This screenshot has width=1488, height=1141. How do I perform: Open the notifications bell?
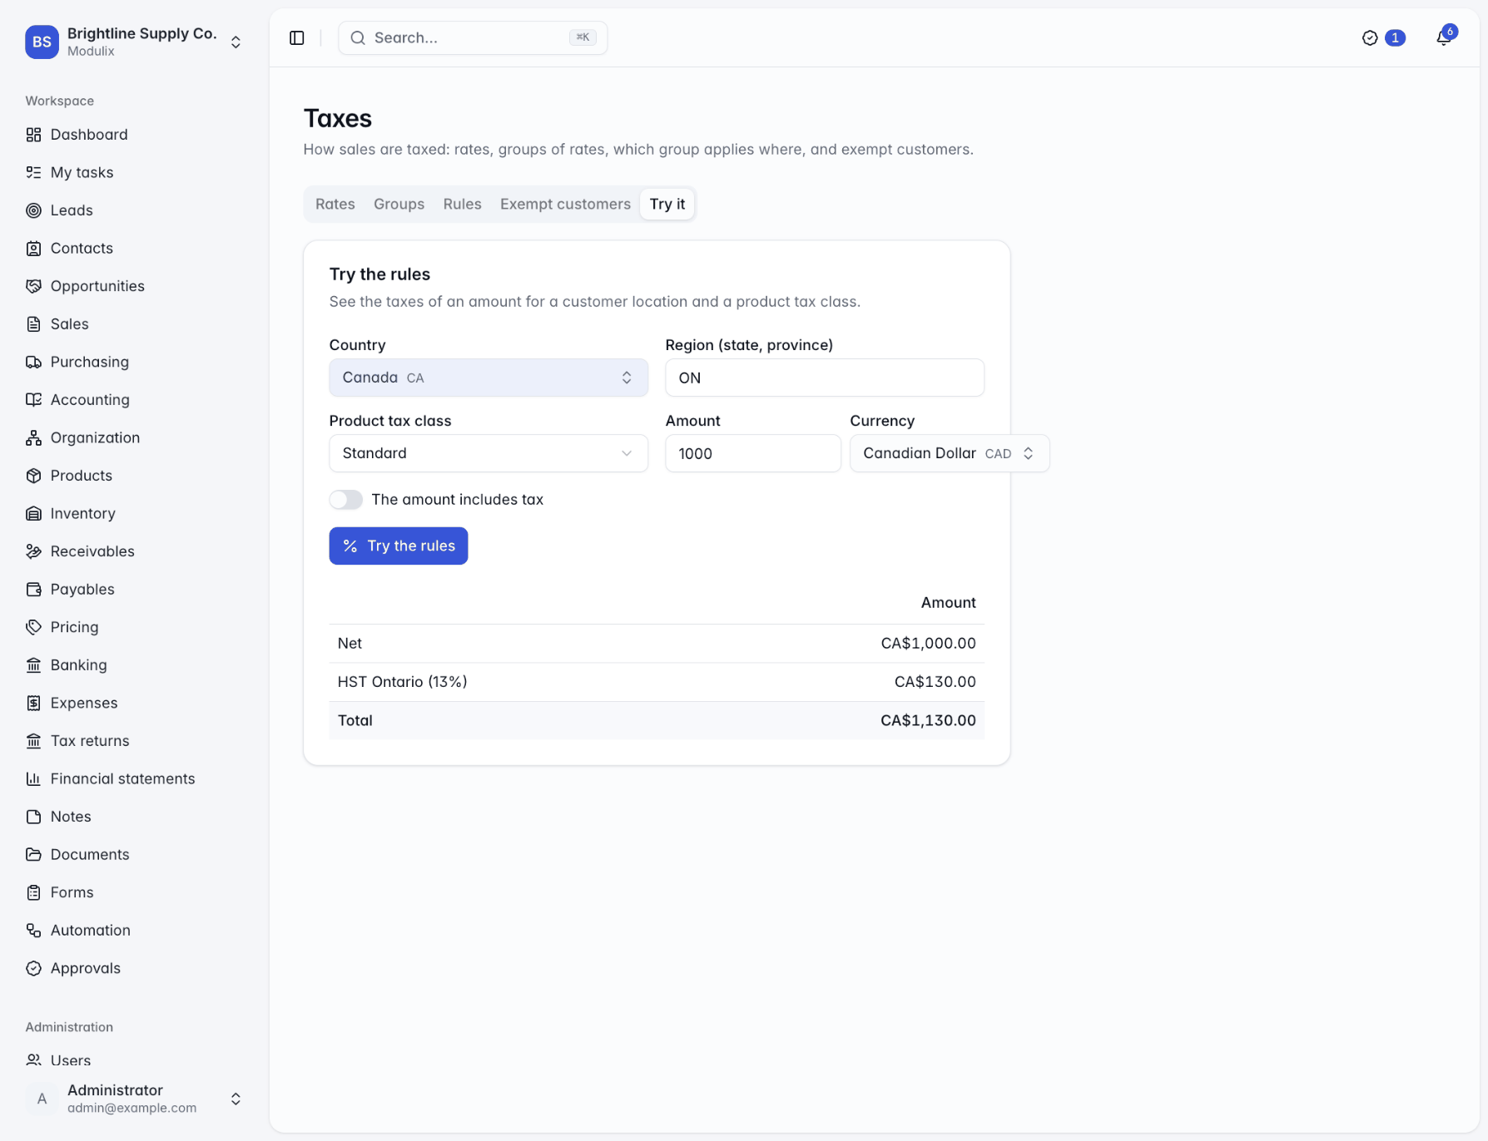pyautogui.click(x=1444, y=38)
